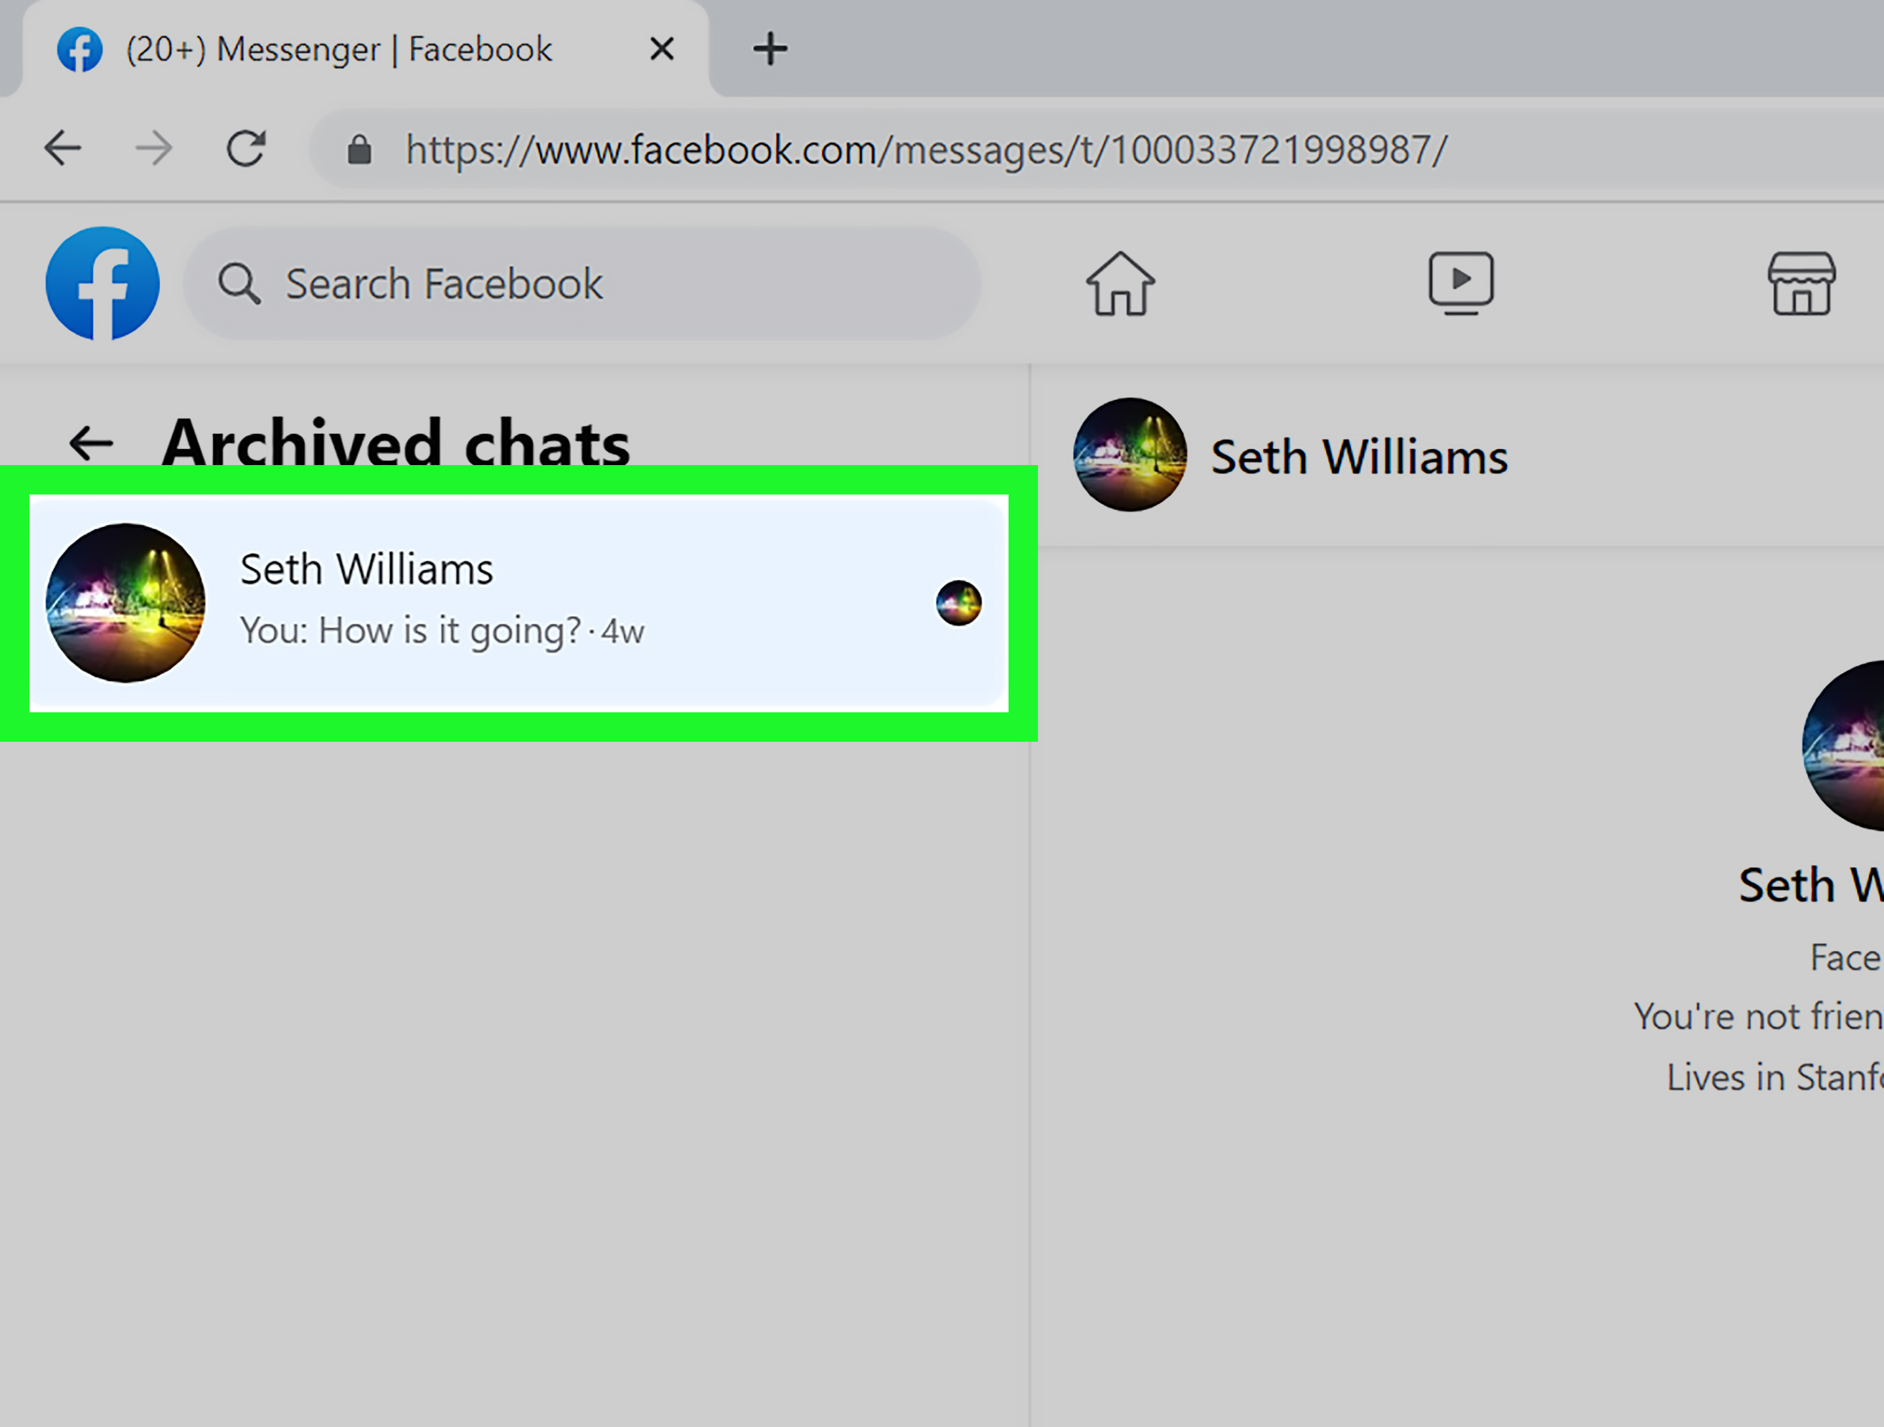Click Seth Williams avatar in conversation header
The width and height of the screenshot is (1884, 1427).
(x=1129, y=454)
